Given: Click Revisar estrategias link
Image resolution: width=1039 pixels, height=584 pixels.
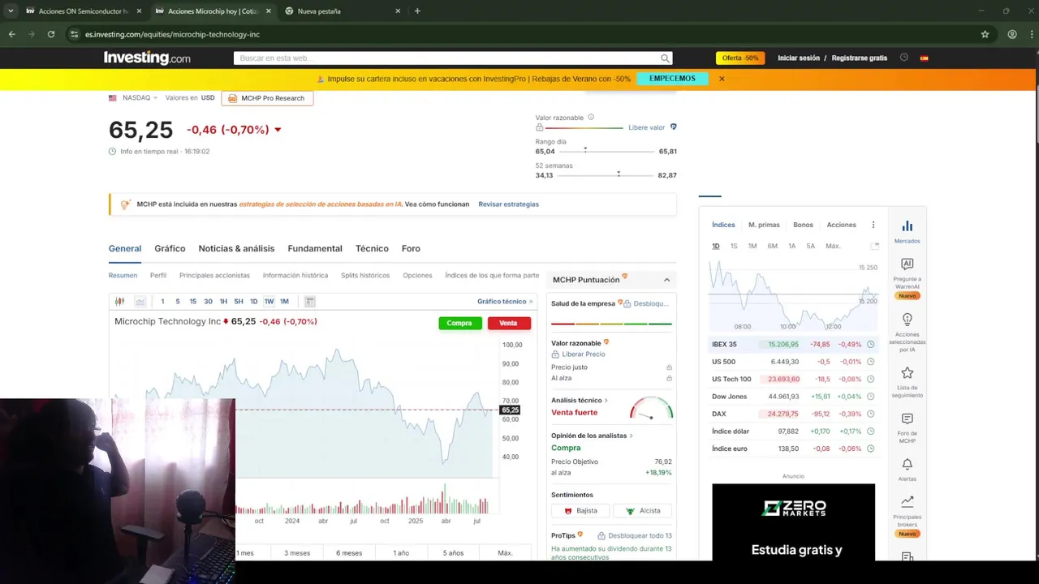Looking at the screenshot, I should pyautogui.click(x=508, y=204).
